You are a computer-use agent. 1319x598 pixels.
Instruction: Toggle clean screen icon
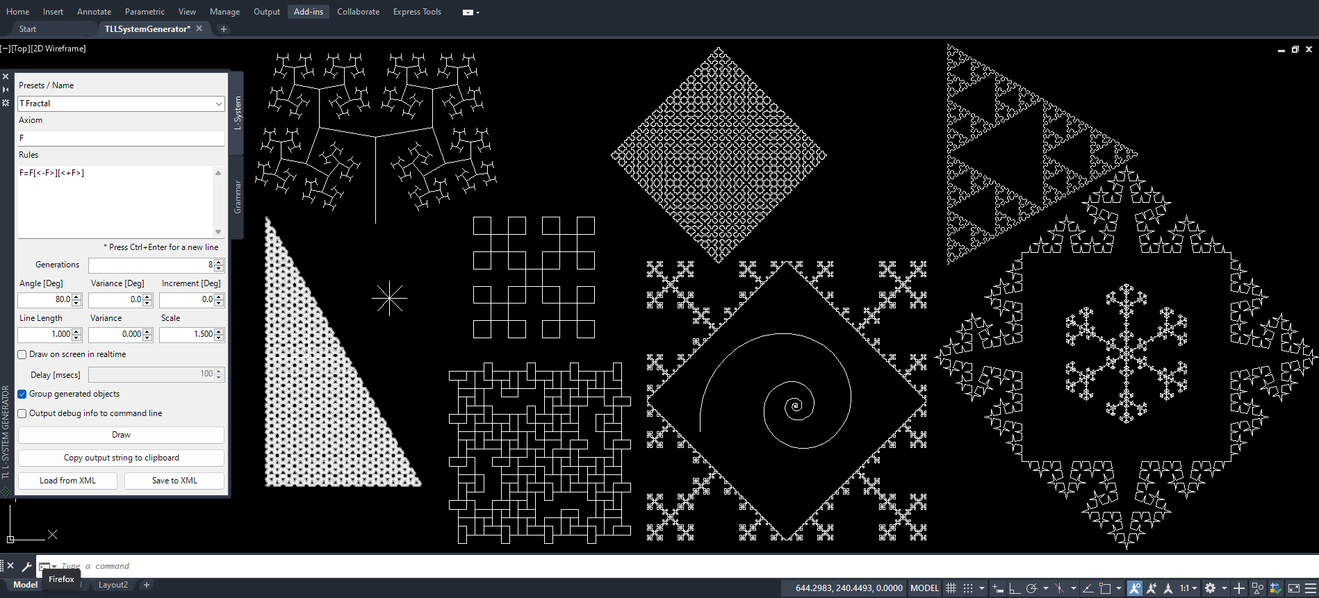1293,588
